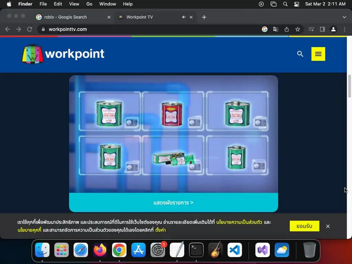The image size is (352, 264).
Task: Open the Trash from the Dock
Action: [310, 250]
